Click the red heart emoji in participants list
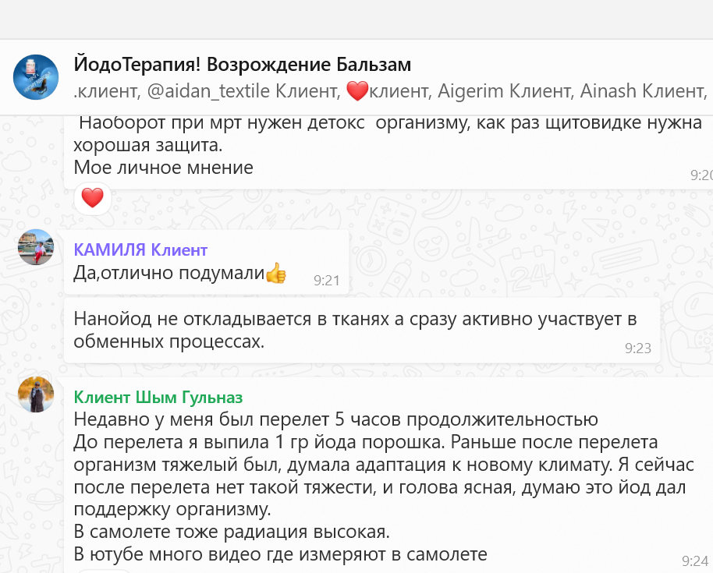 (356, 91)
